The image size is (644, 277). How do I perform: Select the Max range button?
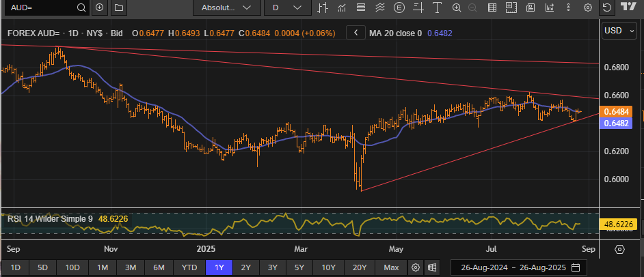pyautogui.click(x=391, y=267)
